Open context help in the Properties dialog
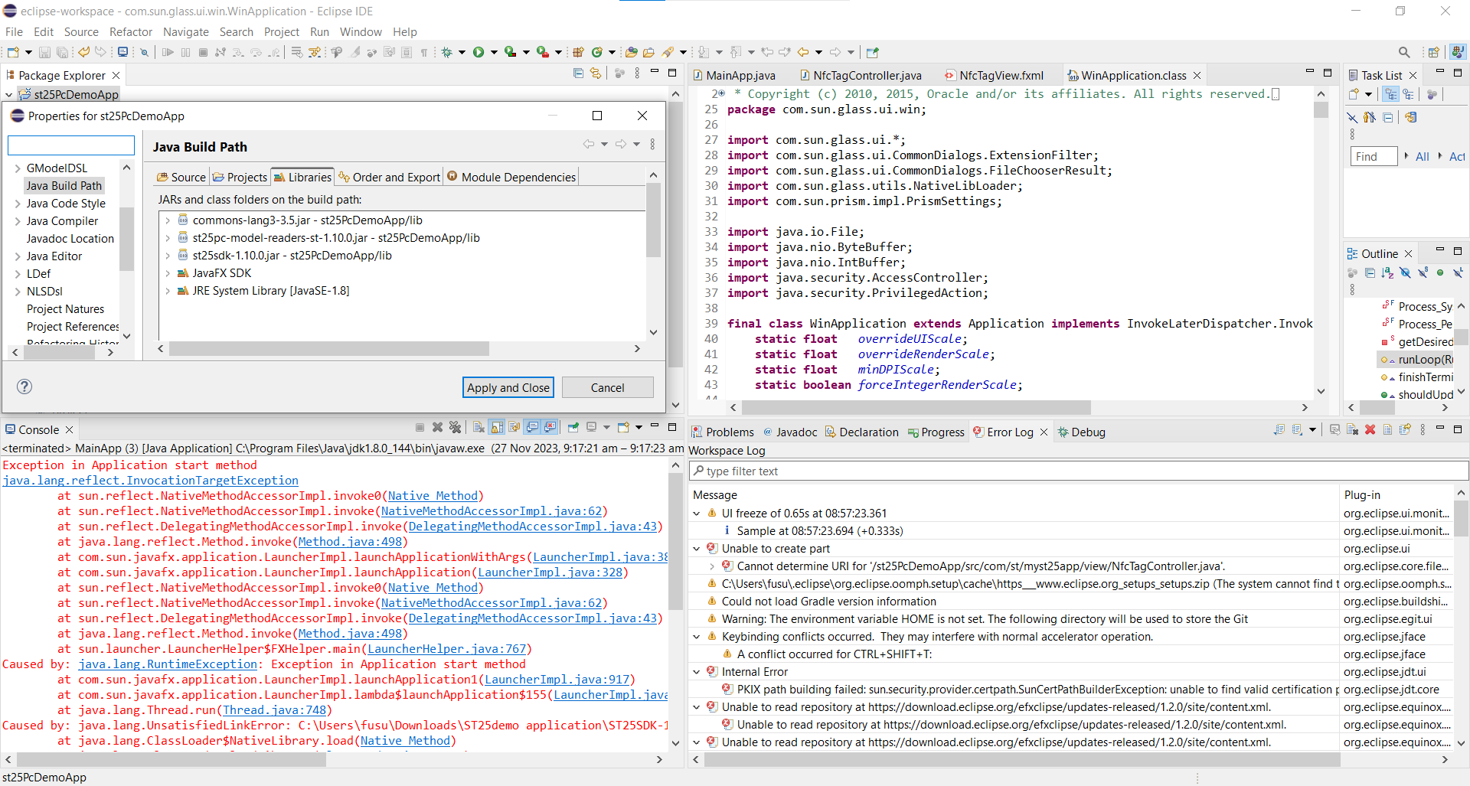1470x786 pixels. (24, 387)
